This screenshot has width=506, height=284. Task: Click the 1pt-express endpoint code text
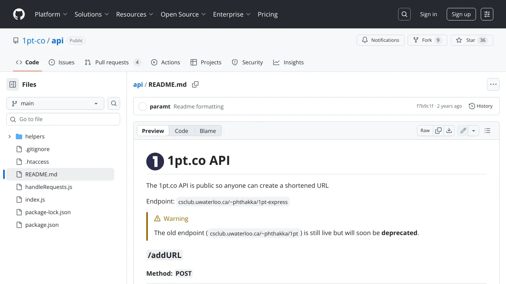233,202
